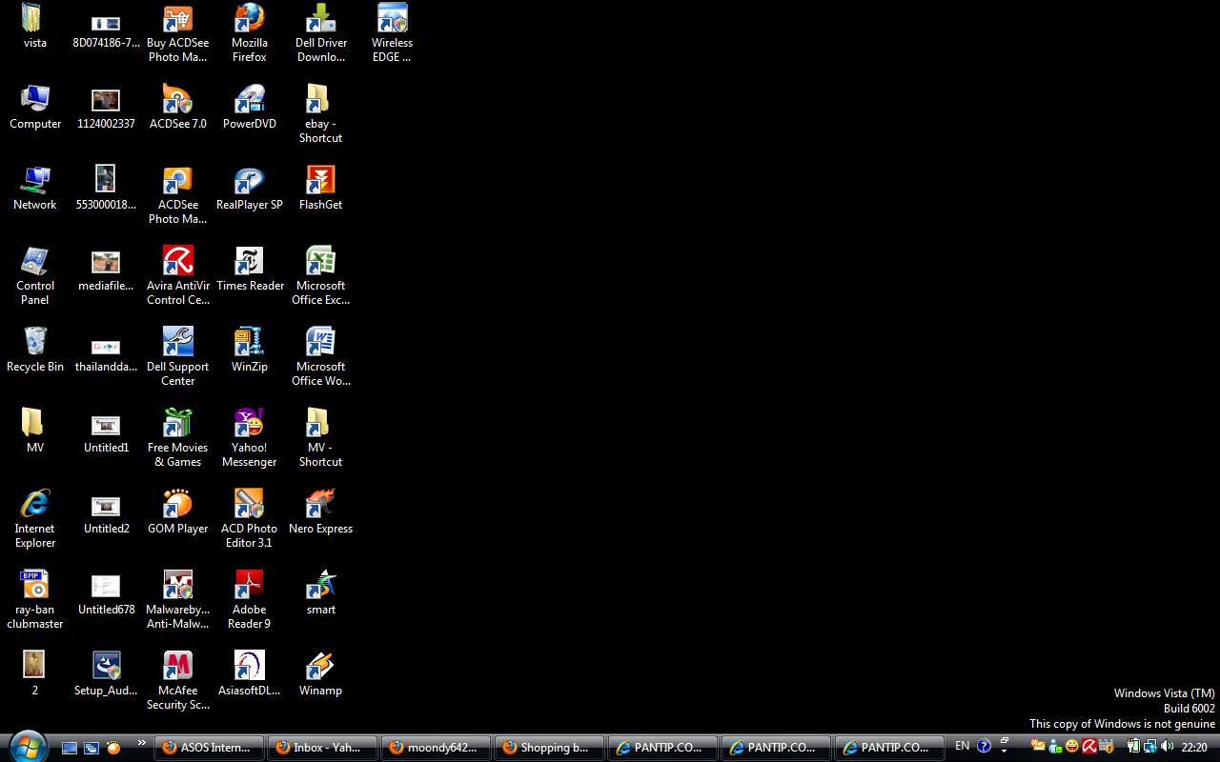
Task: Open the Windows Start menu
Action: tap(27, 746)
